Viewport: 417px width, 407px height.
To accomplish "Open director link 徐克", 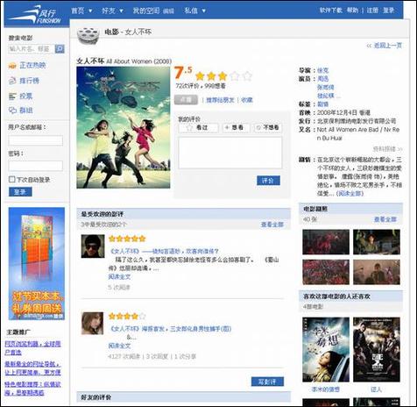I will pos(323,70).
